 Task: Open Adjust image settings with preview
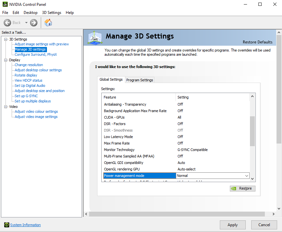[x=42, y=44]
